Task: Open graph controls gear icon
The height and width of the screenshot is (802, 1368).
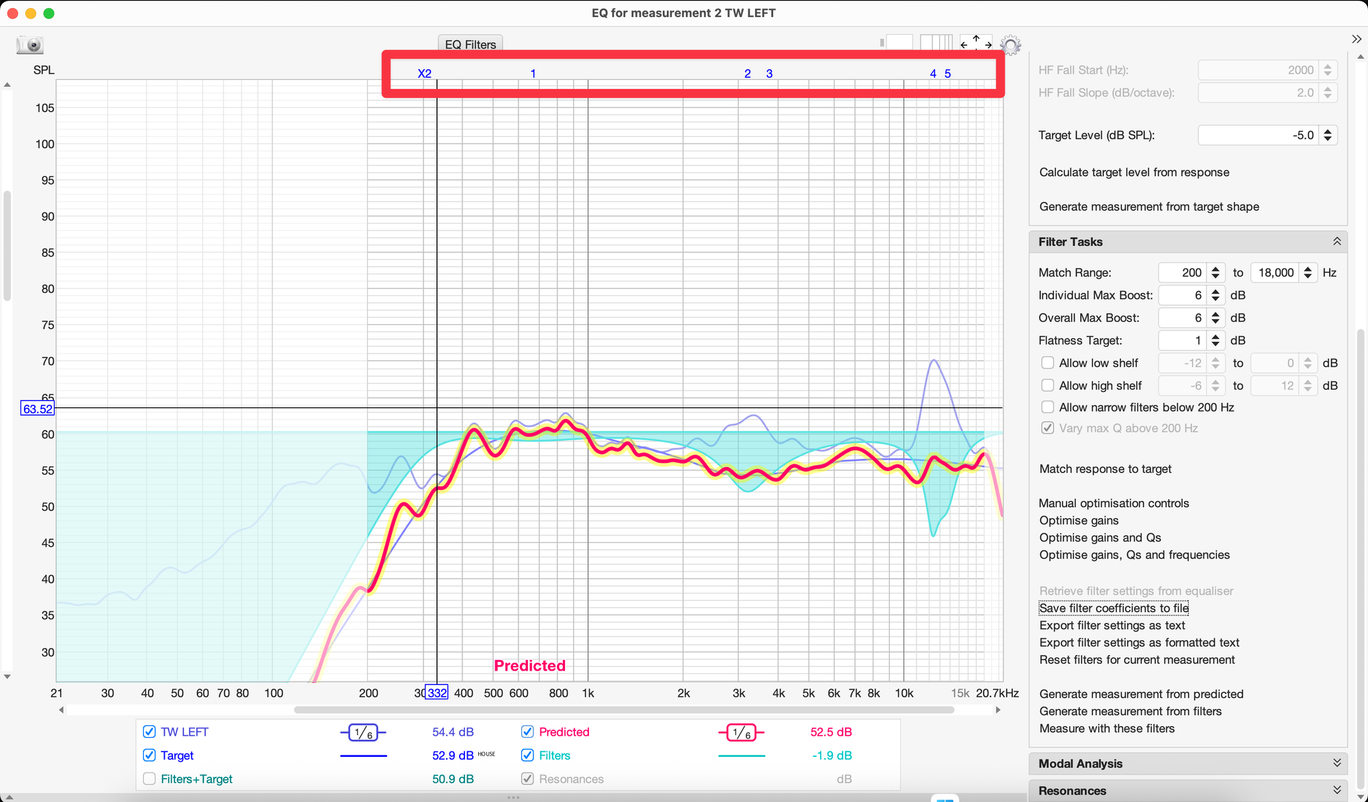Action: 1010,45
